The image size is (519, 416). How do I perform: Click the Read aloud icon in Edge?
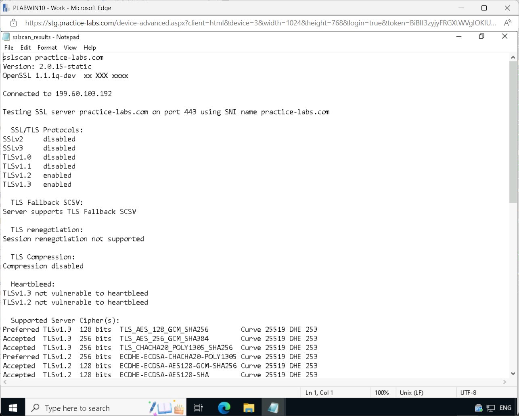(x=507, y=23)
